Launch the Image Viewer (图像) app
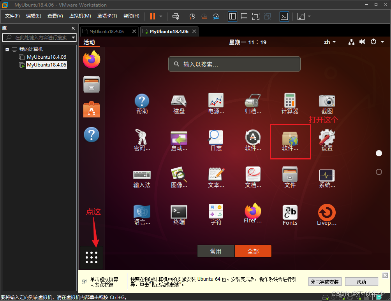Viewport: 391px width, 301px height. click(179, 177)
